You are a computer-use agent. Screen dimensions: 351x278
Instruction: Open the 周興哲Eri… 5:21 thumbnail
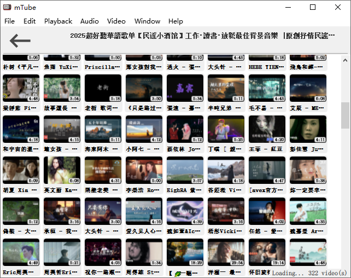coord(62,252)
